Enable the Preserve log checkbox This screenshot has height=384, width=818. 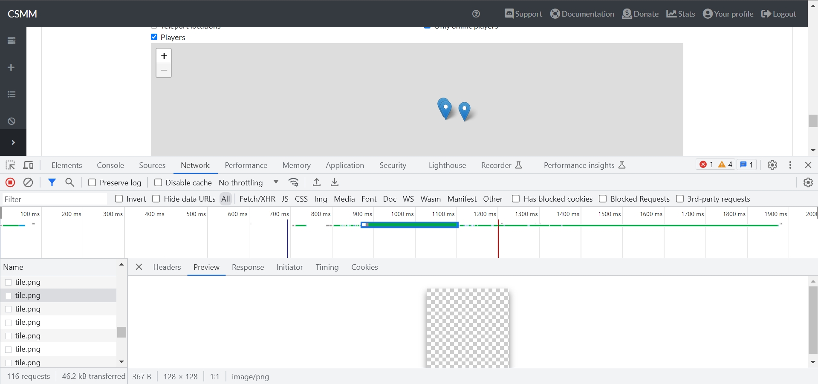(x=92, y=182)
